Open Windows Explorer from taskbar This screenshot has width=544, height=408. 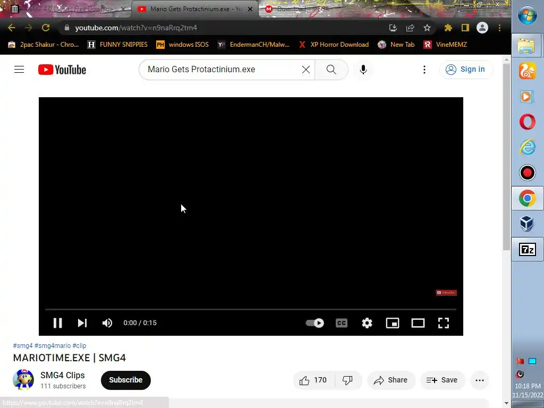click(526, 46)
